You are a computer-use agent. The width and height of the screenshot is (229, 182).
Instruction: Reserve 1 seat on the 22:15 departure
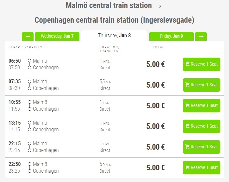click(x=201, y=147)
